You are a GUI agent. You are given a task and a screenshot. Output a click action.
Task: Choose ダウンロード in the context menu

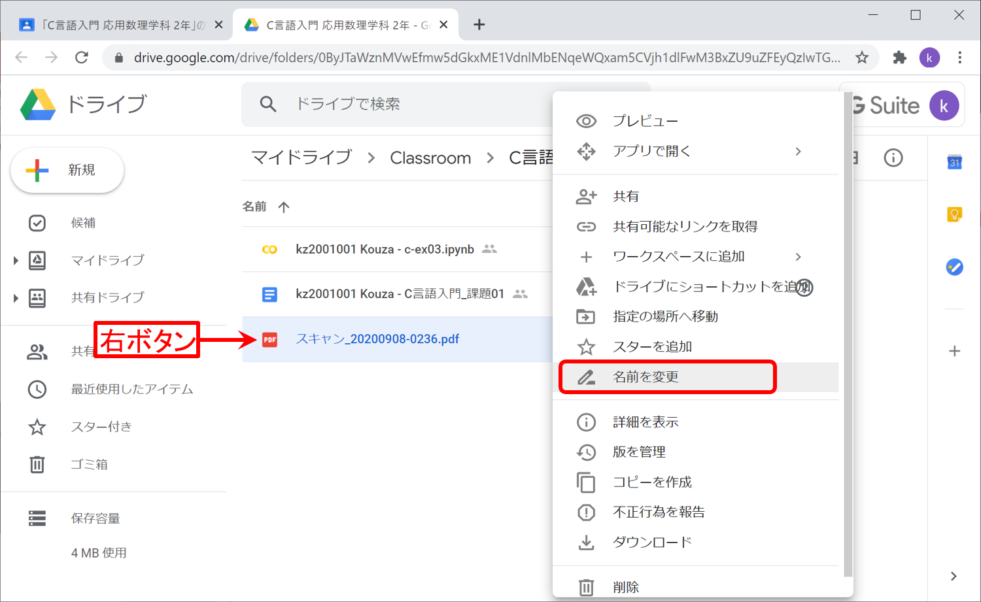click(x=652, y=542)
